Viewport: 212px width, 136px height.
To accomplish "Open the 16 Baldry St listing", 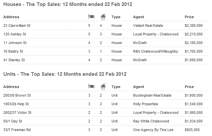I will pyautogui.click(x=13, y=51).
